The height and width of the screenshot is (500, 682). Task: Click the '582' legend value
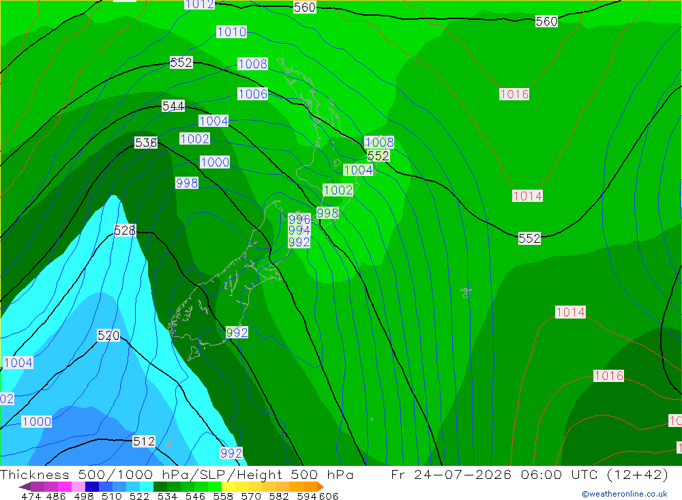[x=278, y=496]
